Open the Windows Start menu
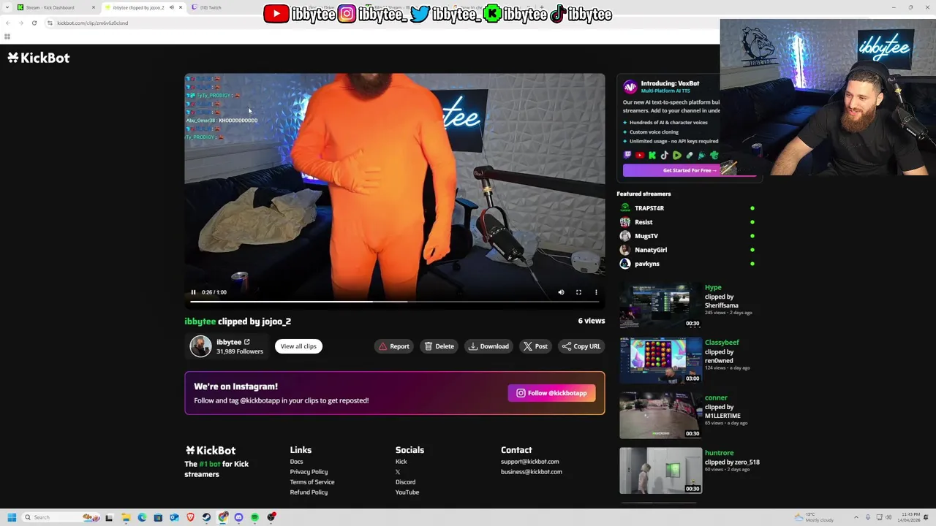 tap(12, 517)
